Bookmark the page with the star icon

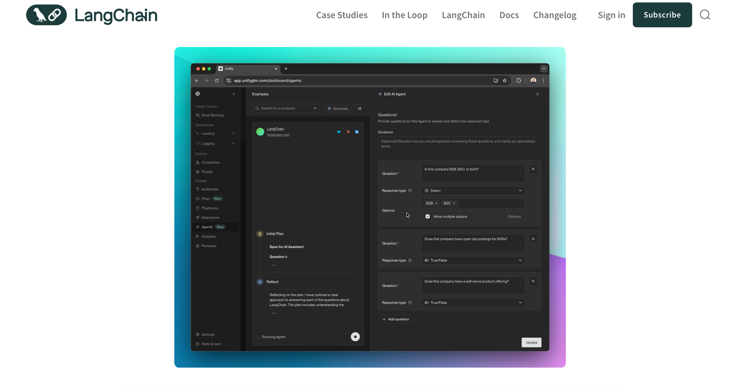pyautogui.click(x=505, y=80)
